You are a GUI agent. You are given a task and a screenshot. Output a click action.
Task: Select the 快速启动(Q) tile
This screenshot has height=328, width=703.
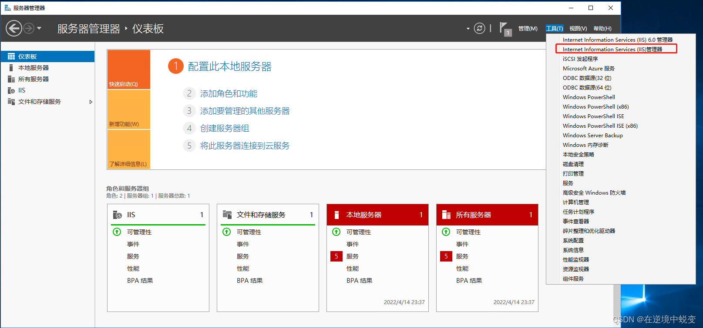(x=129, y=70)
